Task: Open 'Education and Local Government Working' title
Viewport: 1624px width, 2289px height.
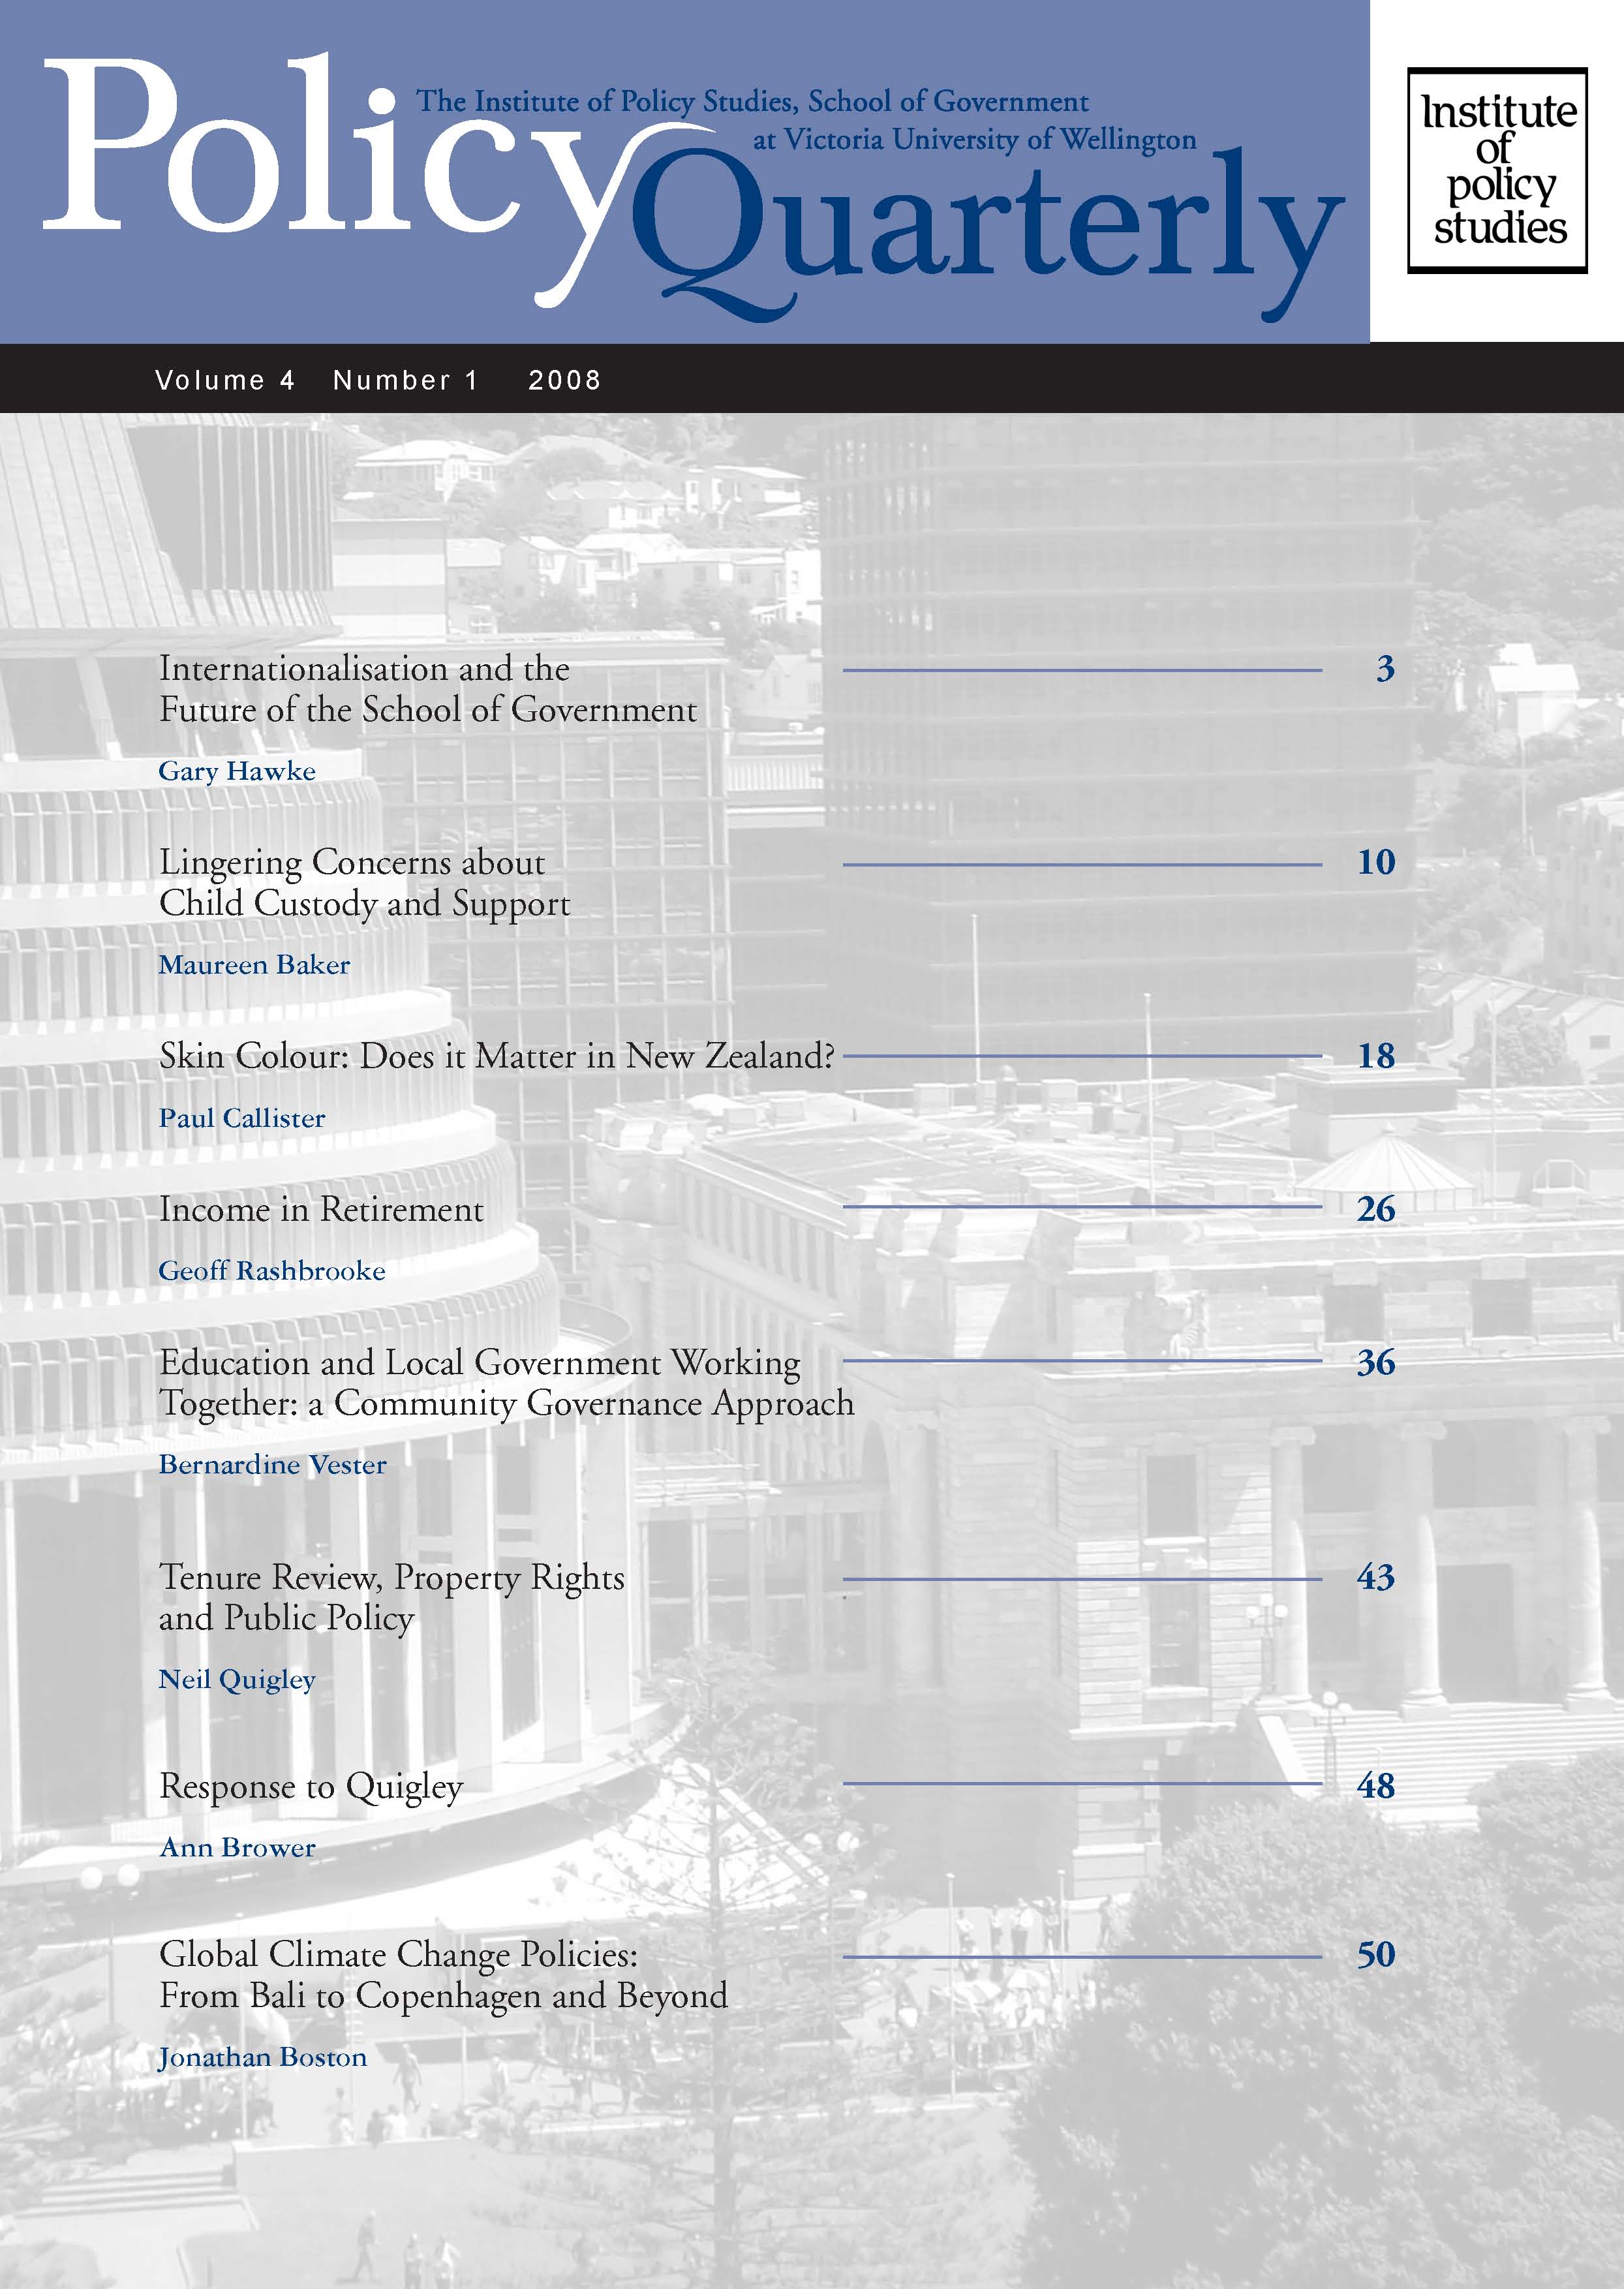Action: click(480, 1363)
